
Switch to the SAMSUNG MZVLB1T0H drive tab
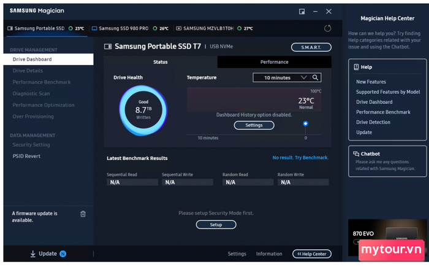point(214,28)
